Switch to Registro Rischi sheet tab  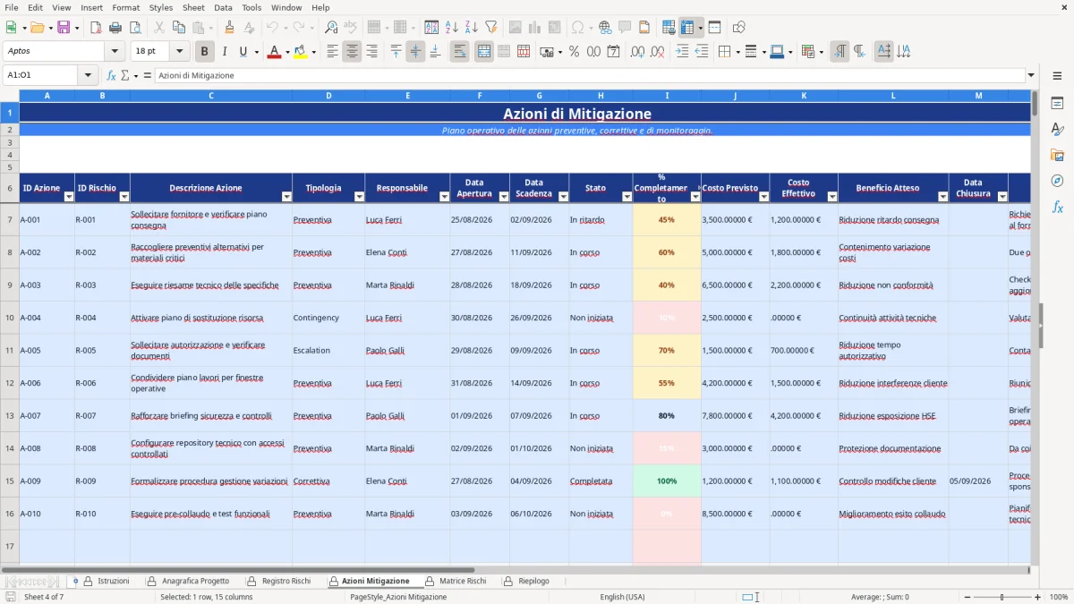coord(286,581)
